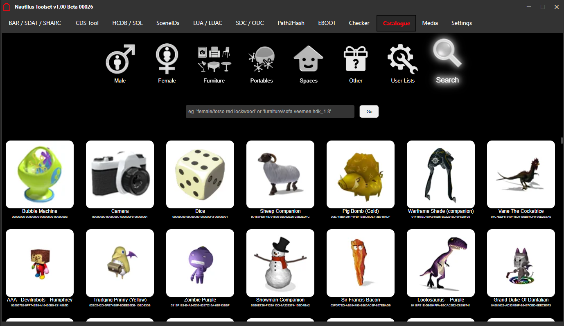The image size is (564, 326).
Task: Open the User Lists gear icon
Action: [x=403, y=59]
